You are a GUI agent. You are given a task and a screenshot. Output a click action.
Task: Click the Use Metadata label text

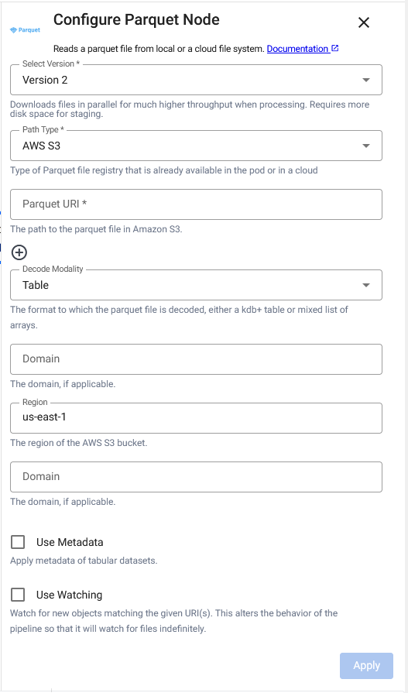tap(70, 542)
